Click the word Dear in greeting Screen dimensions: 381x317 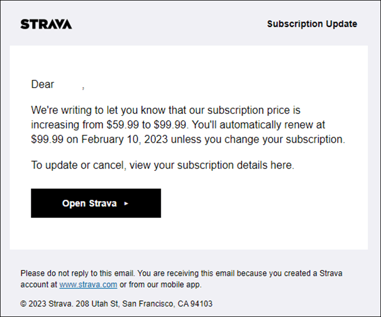coord(43,84)
